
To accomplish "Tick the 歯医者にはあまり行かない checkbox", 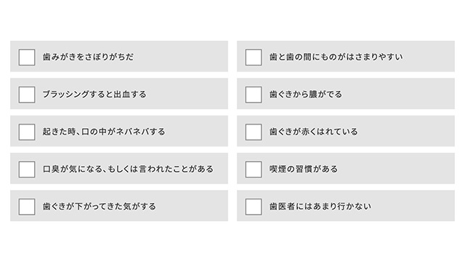I will coord(254,207).
